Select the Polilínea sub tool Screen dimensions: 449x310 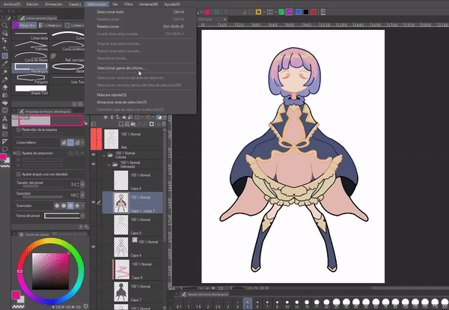click(31, 46)
